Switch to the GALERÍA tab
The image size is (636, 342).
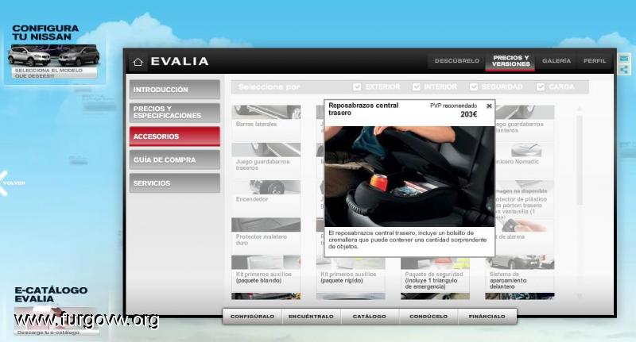tap(556, 61)
